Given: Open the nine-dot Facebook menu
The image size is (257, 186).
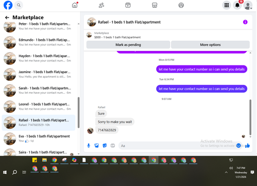Looking at the screenshot, I should (x=227, y=5).
